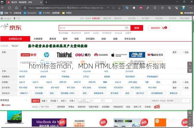Open the 大牌奥莱 navigation item
This screenshot has width=194, height=128.
pyautogui.click(x=38, y=39)
